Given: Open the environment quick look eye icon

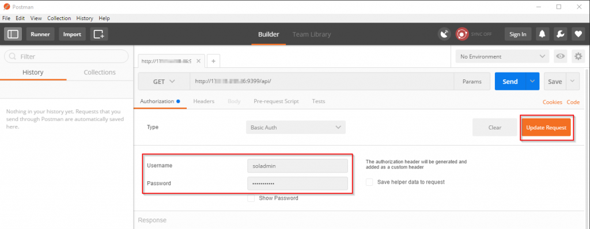Looking at the screenshot, I should pyautogui.click(x=561, y=56).
